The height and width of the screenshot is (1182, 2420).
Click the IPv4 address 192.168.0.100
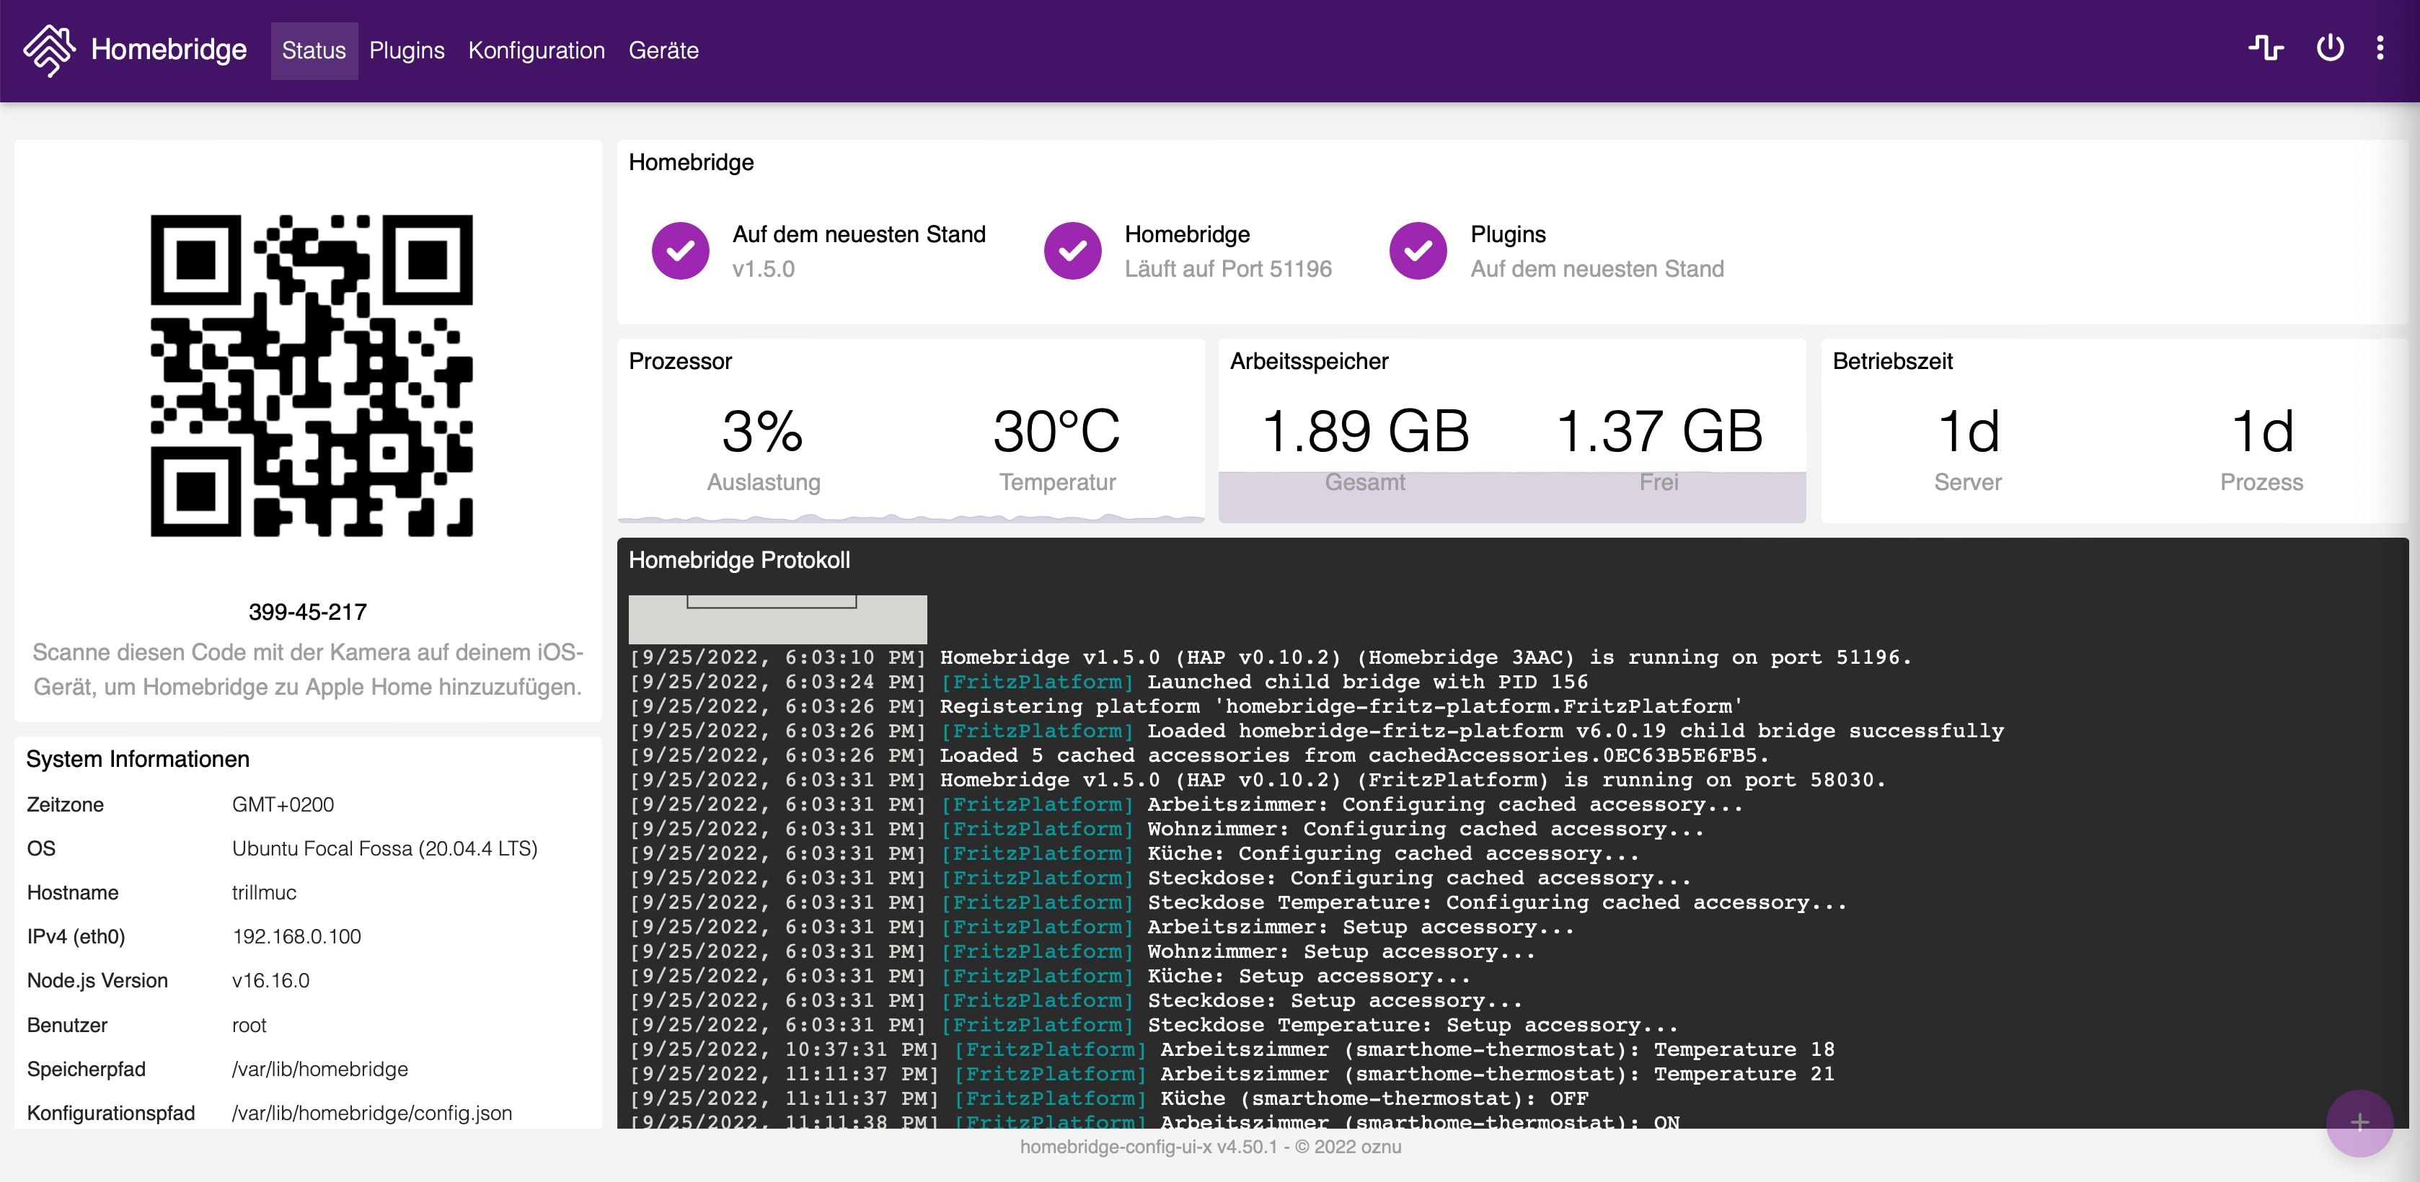pyautogui.click(x=297, y=937)
